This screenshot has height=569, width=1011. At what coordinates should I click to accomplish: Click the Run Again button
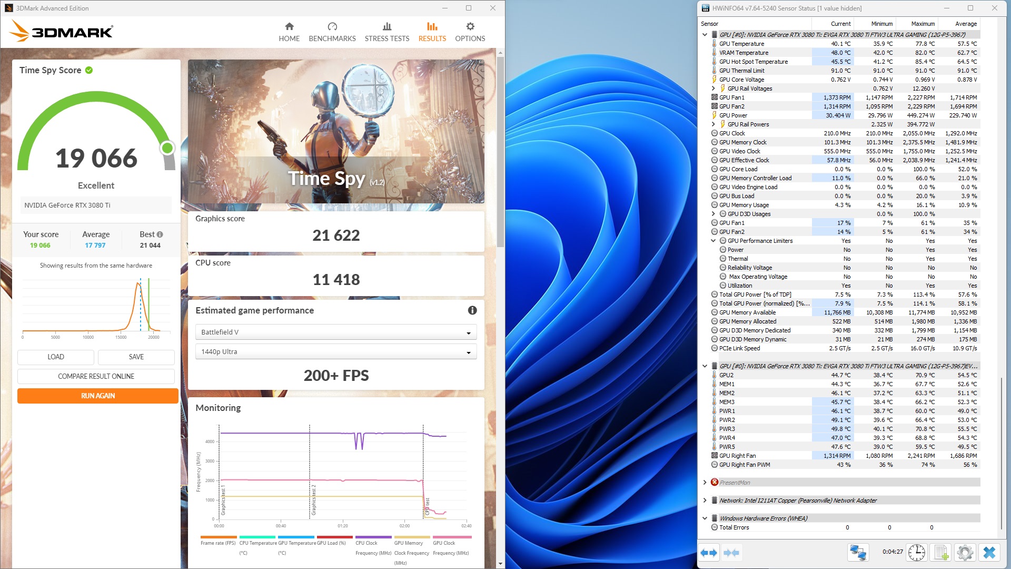(98, 396)
